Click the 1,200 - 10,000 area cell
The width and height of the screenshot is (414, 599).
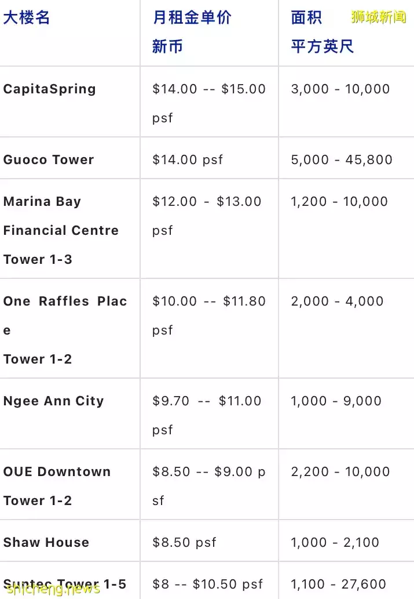click(x=339, y=202)
